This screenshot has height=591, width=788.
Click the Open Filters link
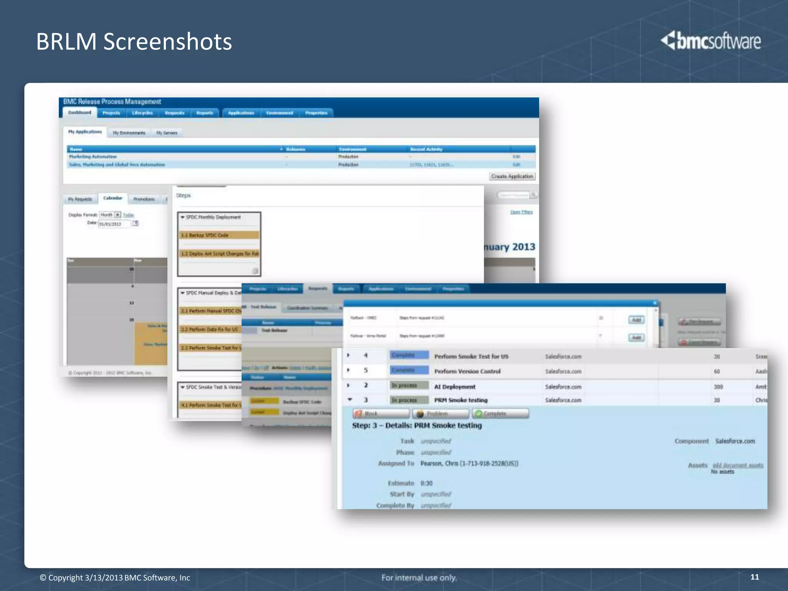[x=521, y=212]
